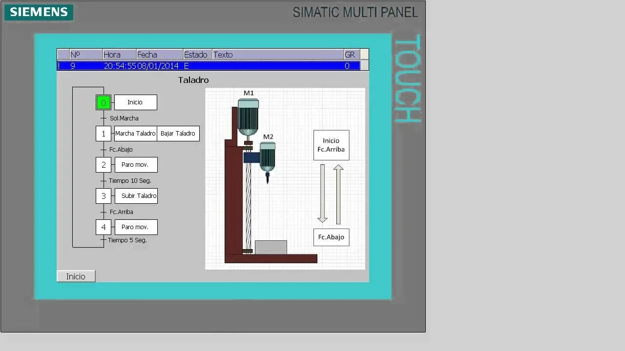625x351 pixels.
Task: Click the M2 label above drill motor
Action: [x=268, y=137]
